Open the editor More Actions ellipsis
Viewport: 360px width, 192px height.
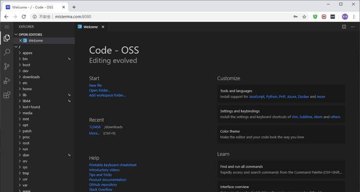[353, 27]
